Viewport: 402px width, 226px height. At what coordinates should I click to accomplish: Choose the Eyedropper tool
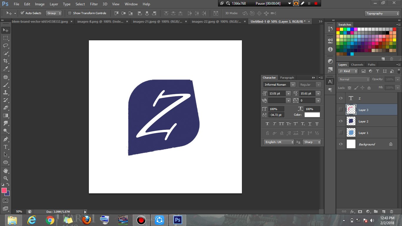pos(5,69)
